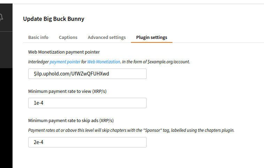Viewport: 264px width, 168px height.
Task: Open the Web Monetization link
Action: [103, 62]
